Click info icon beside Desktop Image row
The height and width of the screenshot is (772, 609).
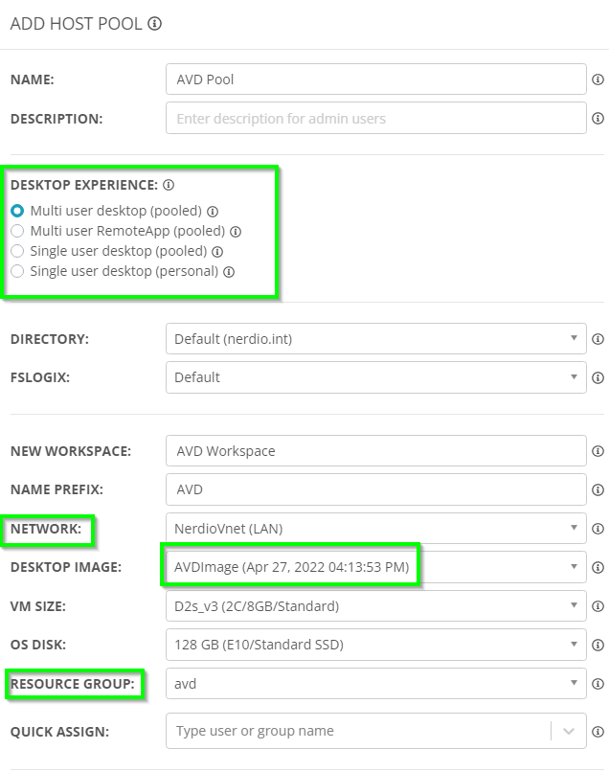[598, 567]
